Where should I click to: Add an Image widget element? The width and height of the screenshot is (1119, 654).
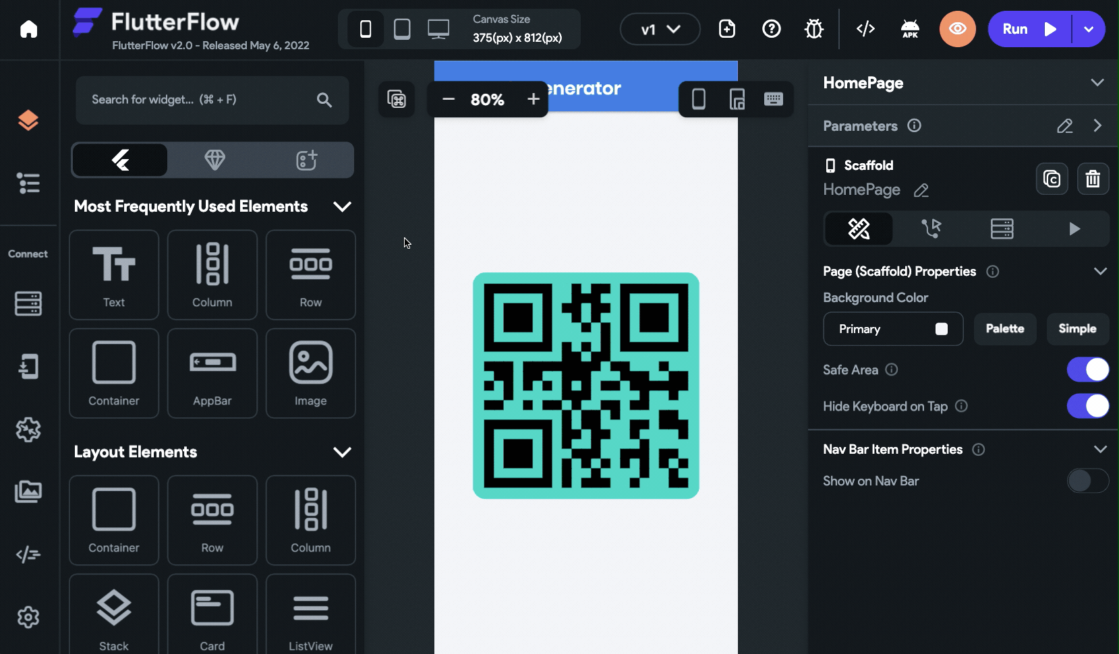311,374
